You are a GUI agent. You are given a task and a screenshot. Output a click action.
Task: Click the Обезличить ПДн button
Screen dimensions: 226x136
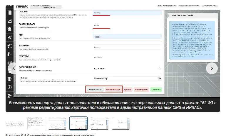coord(113,90)
